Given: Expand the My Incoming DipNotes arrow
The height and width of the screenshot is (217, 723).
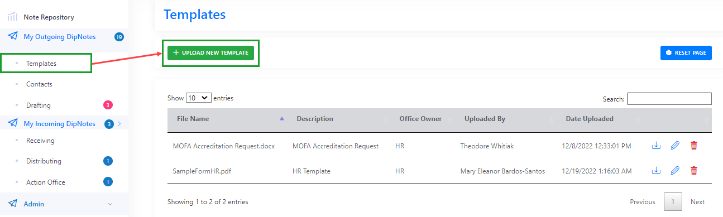Looking at the screenshot, I should (119, 124).
